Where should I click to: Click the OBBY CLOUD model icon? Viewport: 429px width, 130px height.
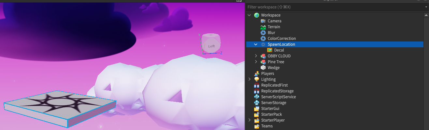coord(263,56)
